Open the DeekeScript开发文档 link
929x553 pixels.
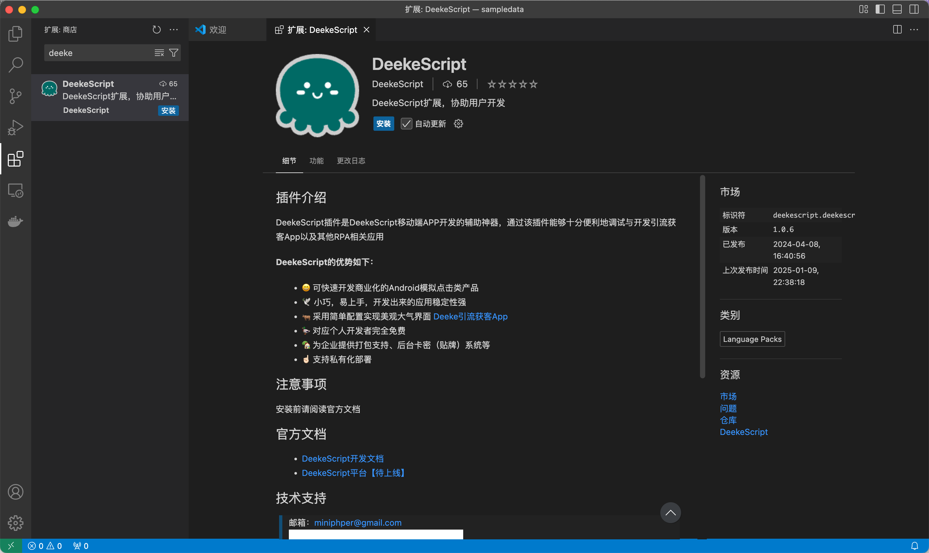(x=343, y=459)
